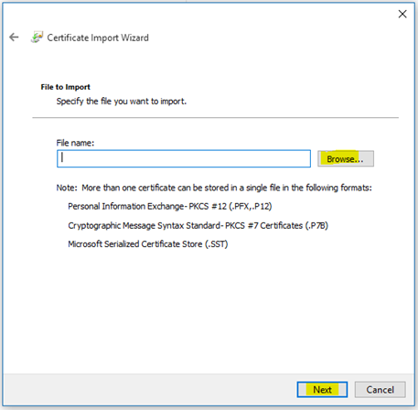418x410 pixels.
Task: Click the Note about multiple certificates
Action: (x=214, y=188)
